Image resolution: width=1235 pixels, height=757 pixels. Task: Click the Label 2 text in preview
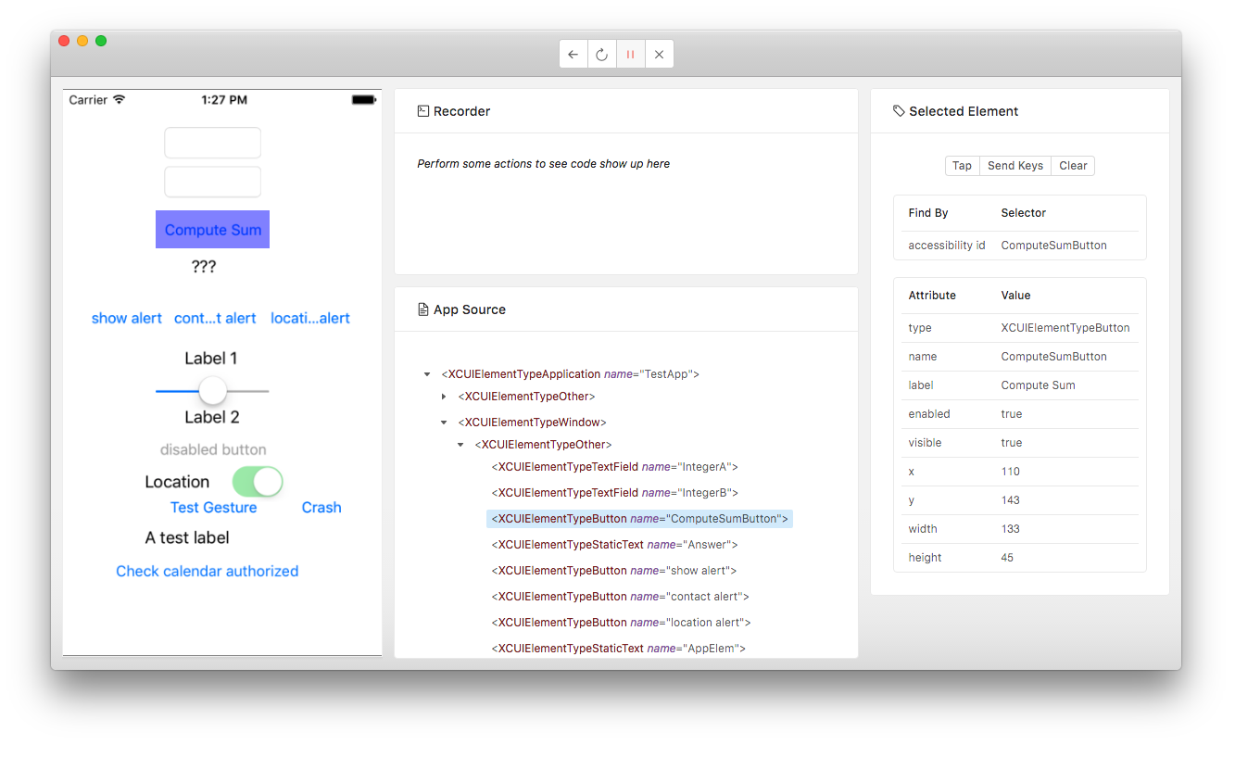tap(211, 417)
